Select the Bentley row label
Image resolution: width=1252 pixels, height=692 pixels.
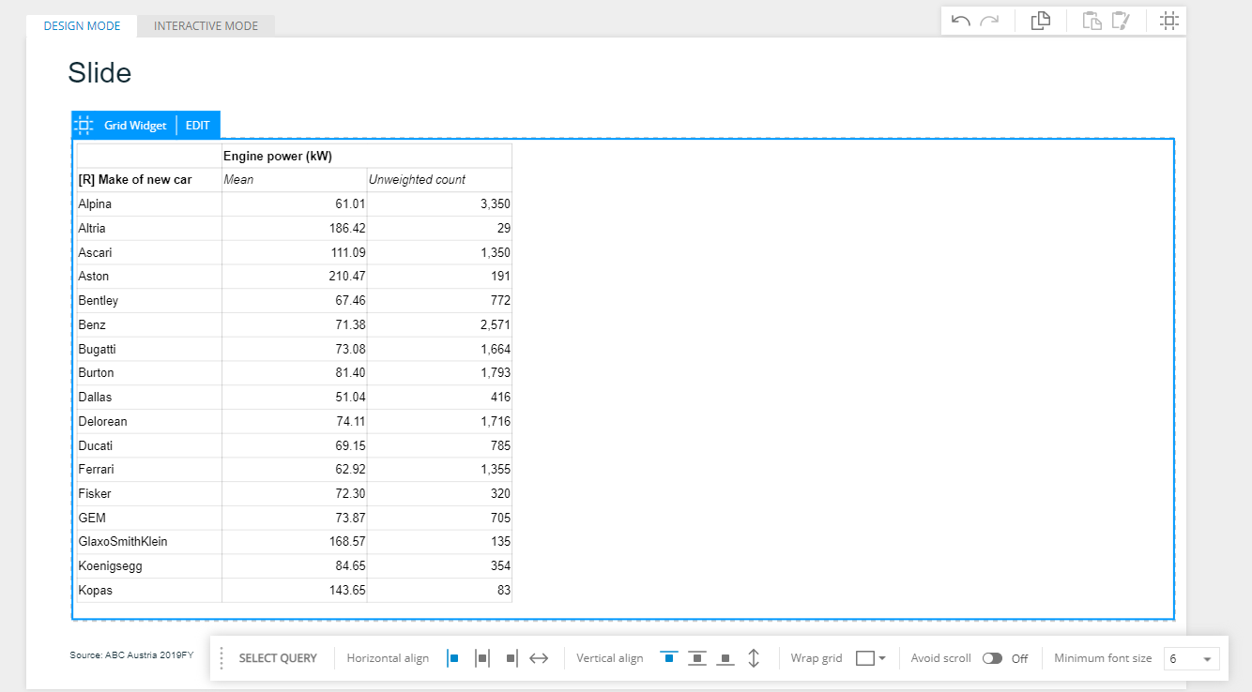click(99, 300)
